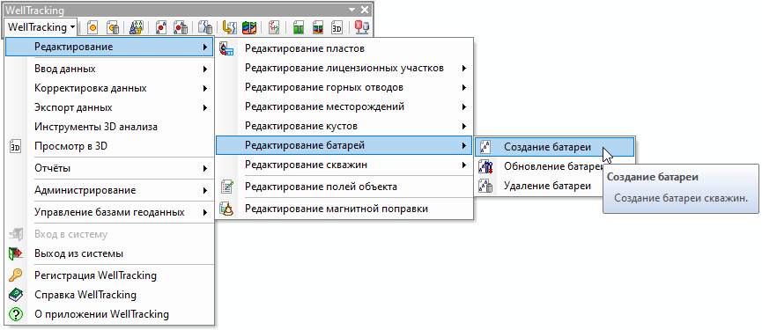This screenshot has height=330, width=762.
Task: Select Редактирование пластов
Action: click(344, 48)
